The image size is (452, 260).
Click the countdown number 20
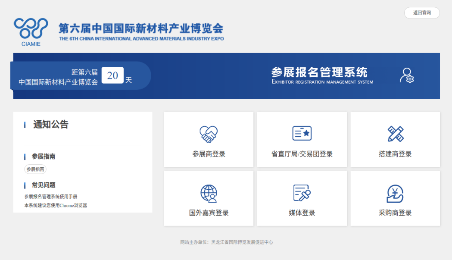pos(112,75)
